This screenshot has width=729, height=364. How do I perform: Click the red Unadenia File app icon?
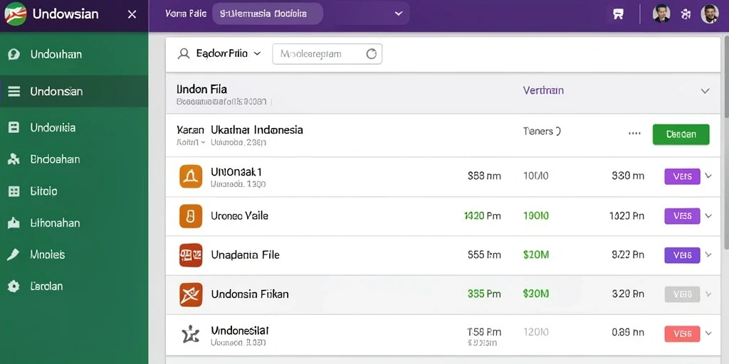point(191,255)
